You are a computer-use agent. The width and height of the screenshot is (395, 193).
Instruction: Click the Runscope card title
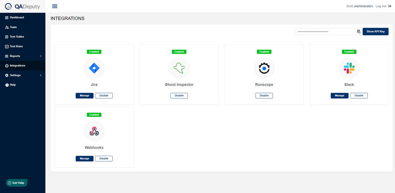(x=264, y=85)
